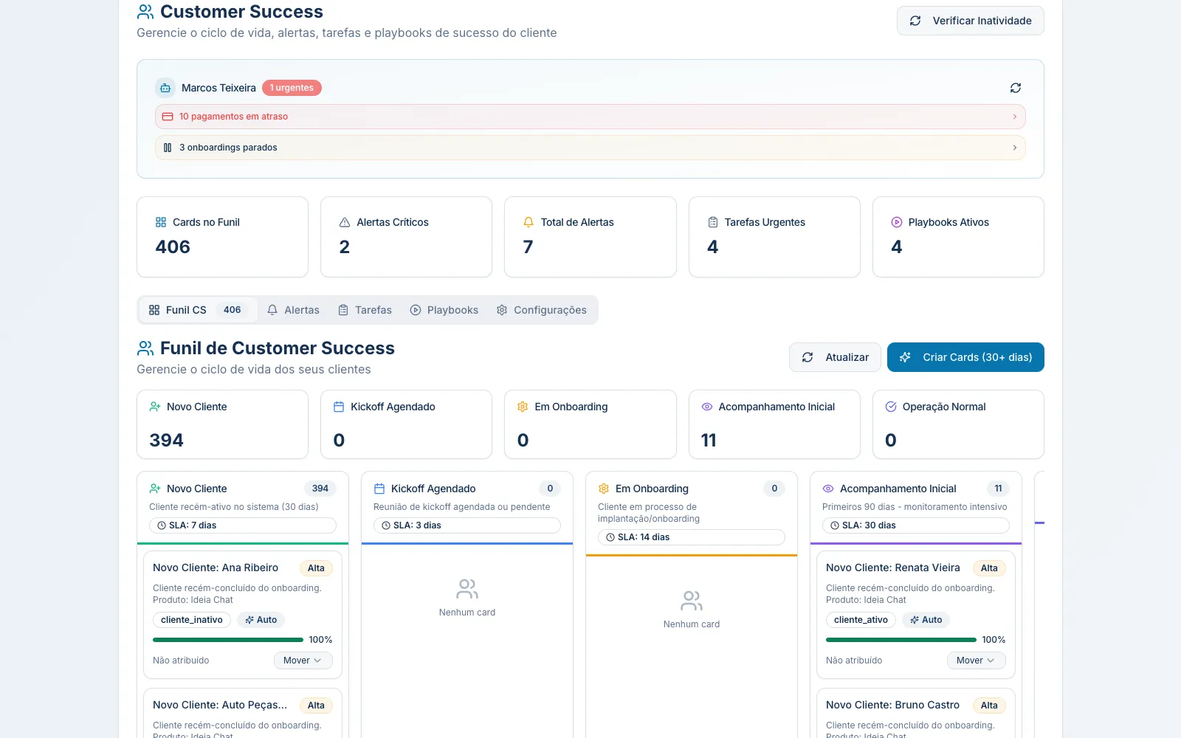Select the Novo Cliente summary card showing 394
Image resolution: width=1181 pixels, height=738 pixels.
222,424
